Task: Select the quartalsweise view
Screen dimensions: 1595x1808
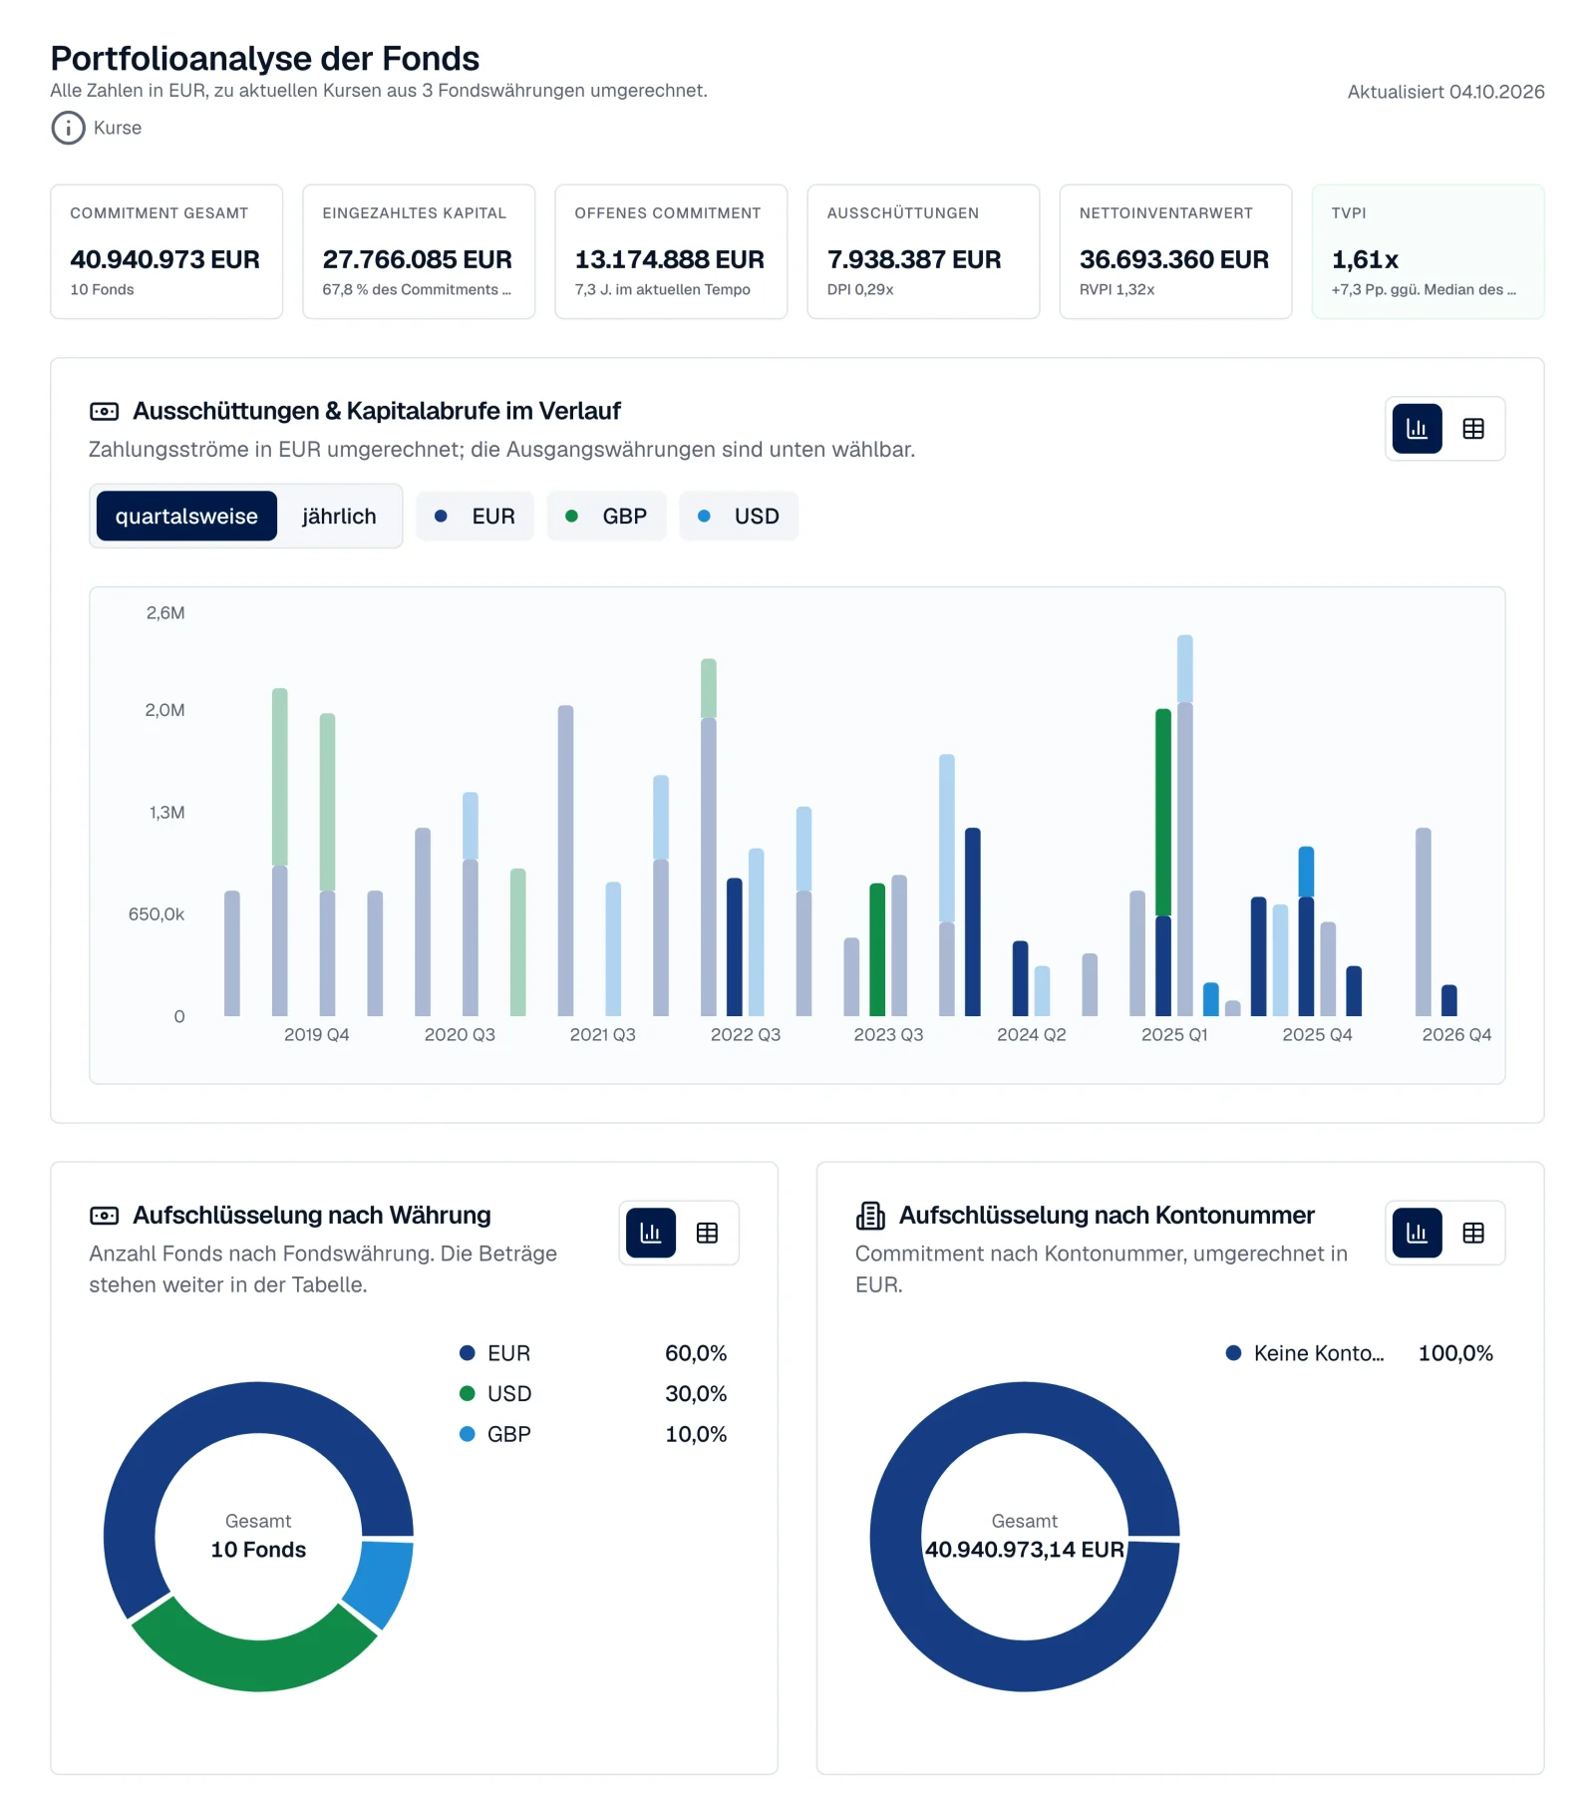Action: point(186,516)
